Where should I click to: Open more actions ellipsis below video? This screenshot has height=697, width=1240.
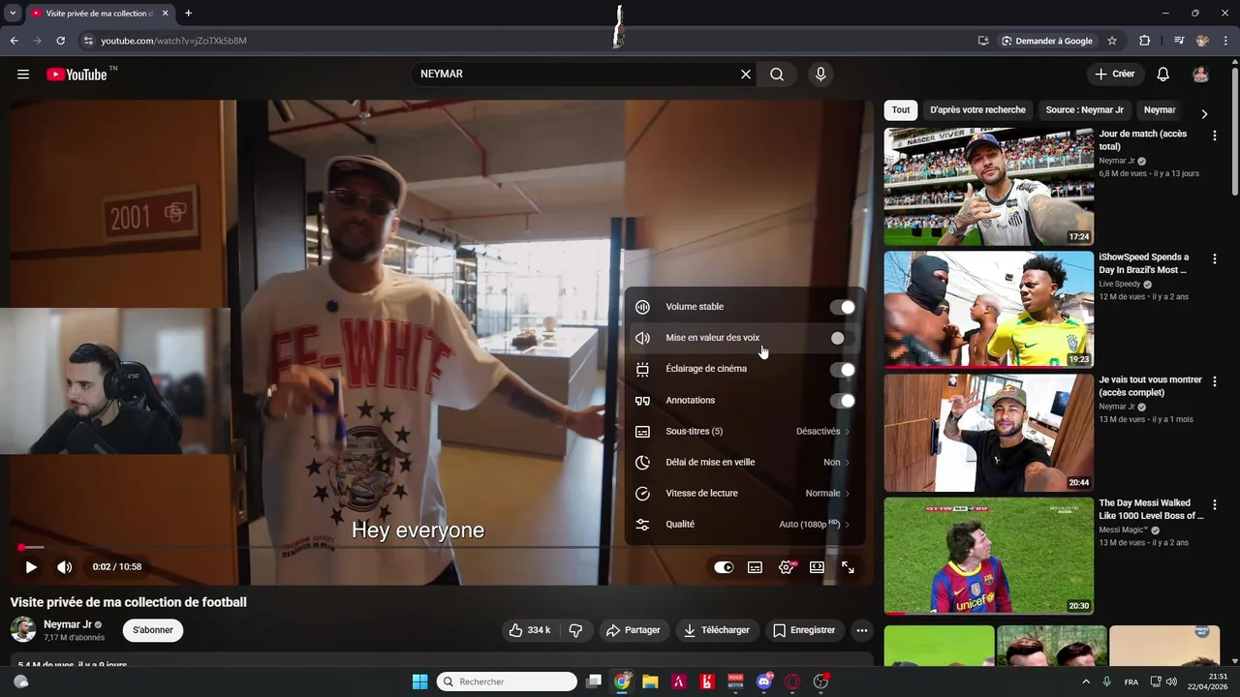pyautogui.click(x=861, y=630)
